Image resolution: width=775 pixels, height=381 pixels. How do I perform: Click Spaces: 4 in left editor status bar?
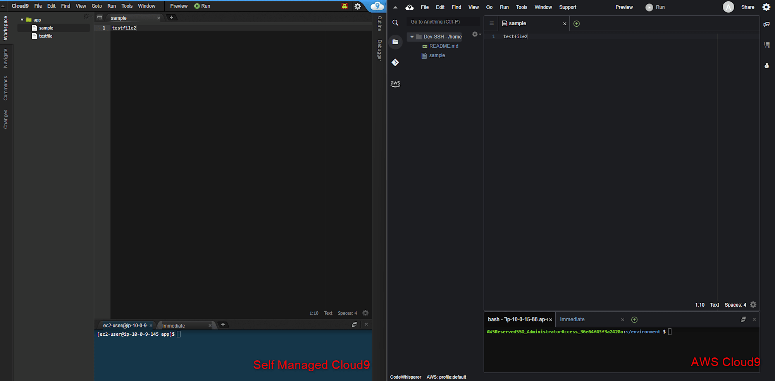coord(347,313)
